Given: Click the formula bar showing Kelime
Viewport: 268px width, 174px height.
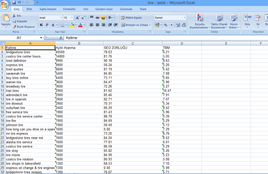Looking at the screenshot, I should coord(166,38).
